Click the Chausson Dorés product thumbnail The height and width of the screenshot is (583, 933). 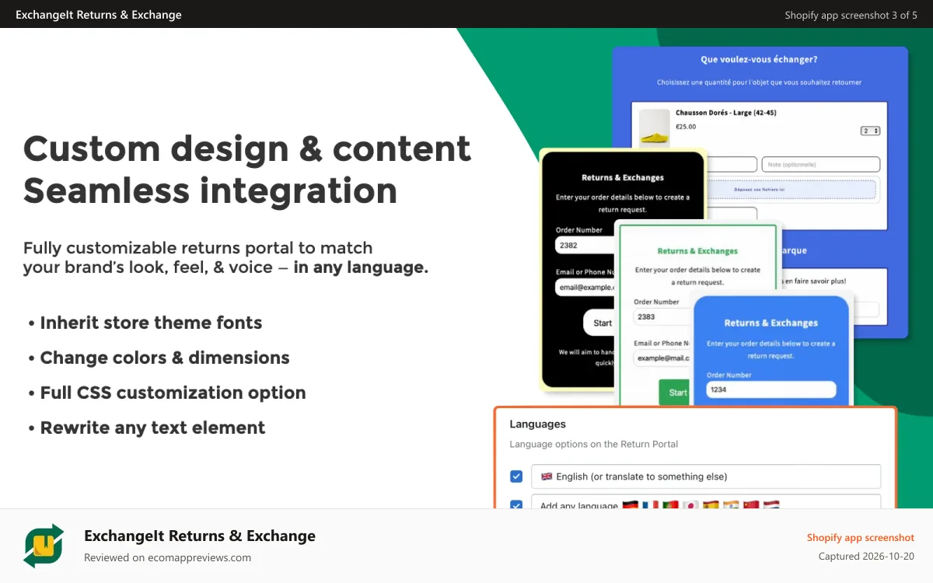click(x=654, y=128)
